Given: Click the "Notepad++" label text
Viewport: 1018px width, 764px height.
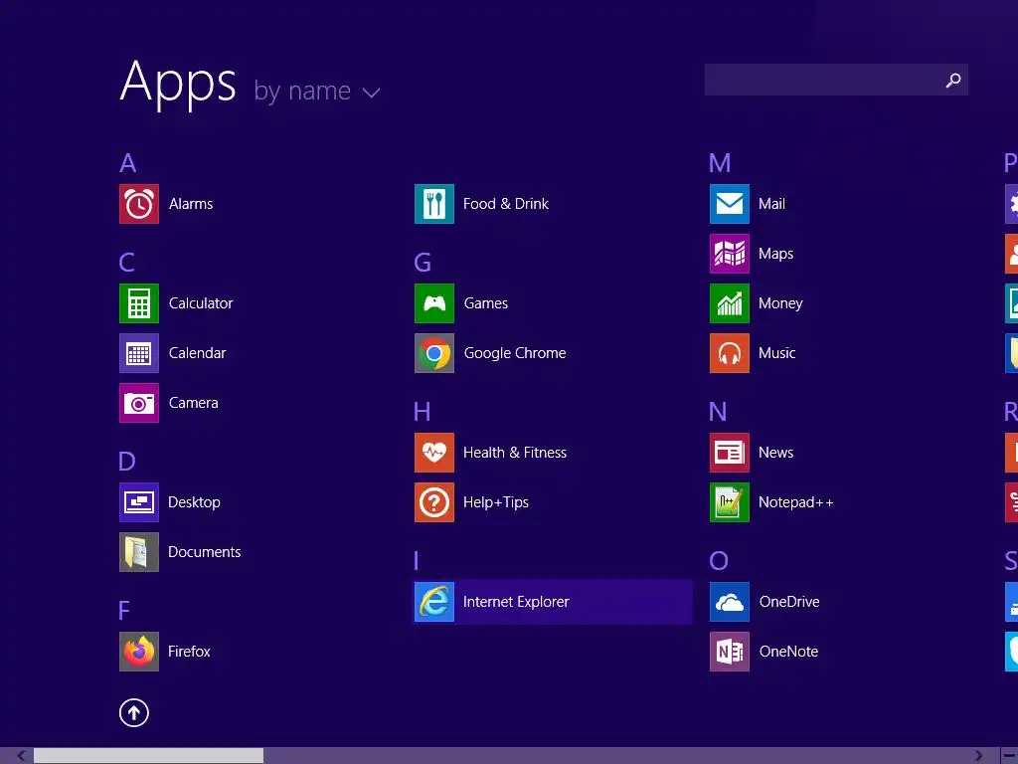Looking at the screenshot, I should [796, 502].
